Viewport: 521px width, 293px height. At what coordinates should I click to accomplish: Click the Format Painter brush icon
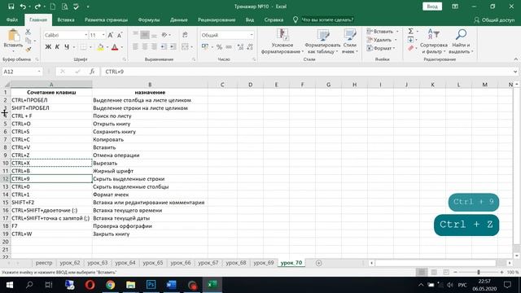(x=28, y=49)
